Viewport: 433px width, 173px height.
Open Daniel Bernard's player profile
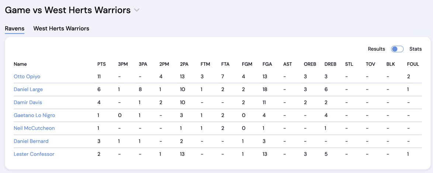pos(31,141)
